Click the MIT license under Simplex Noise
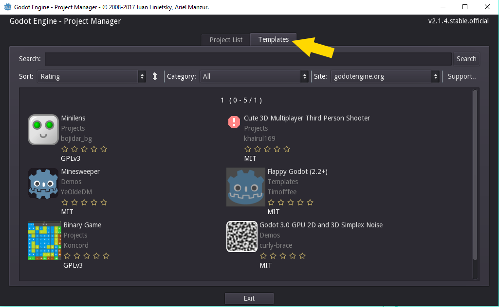Viewport: 499px width, 307px height. tap(266, 265)
